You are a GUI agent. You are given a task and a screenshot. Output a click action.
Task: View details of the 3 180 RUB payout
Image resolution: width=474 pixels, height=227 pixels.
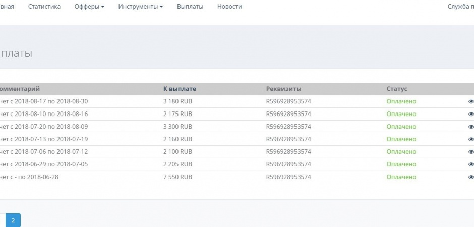[x=471, y=101]
